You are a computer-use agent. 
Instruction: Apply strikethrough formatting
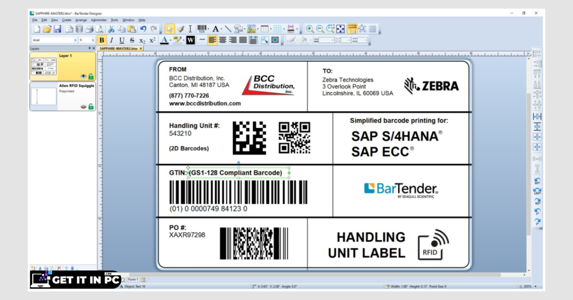pos(132,40)
